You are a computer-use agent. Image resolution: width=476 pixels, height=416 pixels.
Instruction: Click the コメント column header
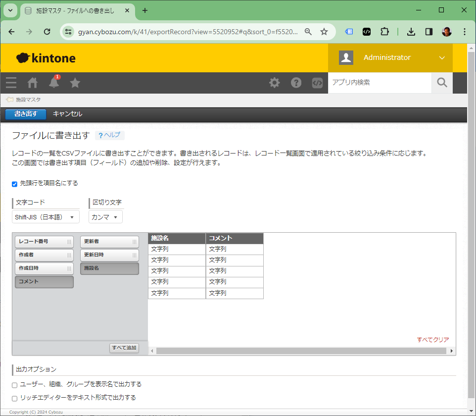[235, 238]
